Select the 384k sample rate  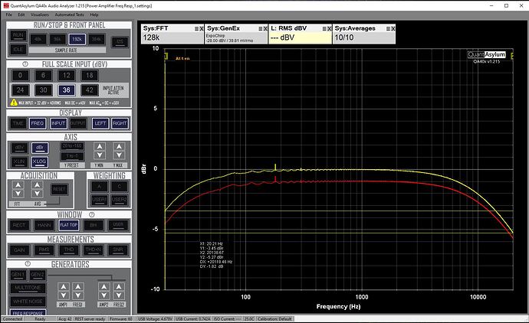click(97, 39)
